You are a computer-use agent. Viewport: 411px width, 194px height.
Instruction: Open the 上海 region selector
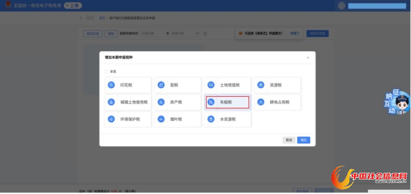coord(73,6)
